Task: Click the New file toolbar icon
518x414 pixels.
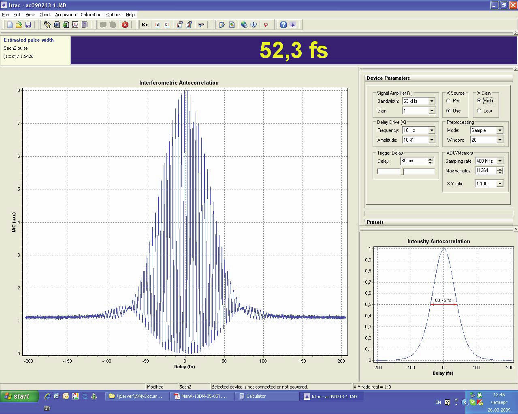Action: 10,25
